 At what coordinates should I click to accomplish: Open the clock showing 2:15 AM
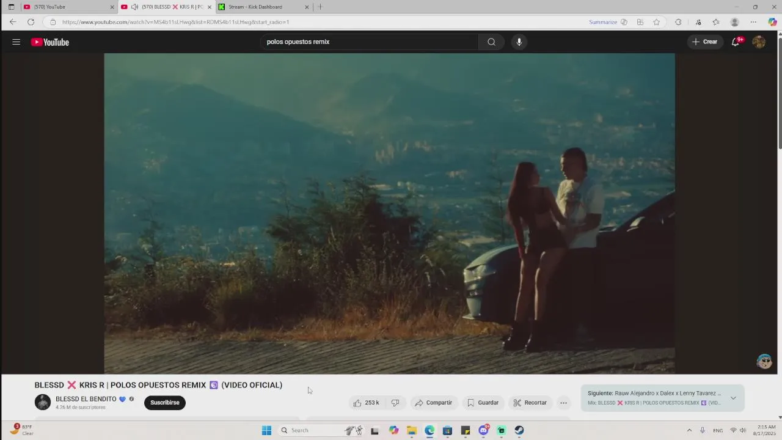click(x=765, y=430)
